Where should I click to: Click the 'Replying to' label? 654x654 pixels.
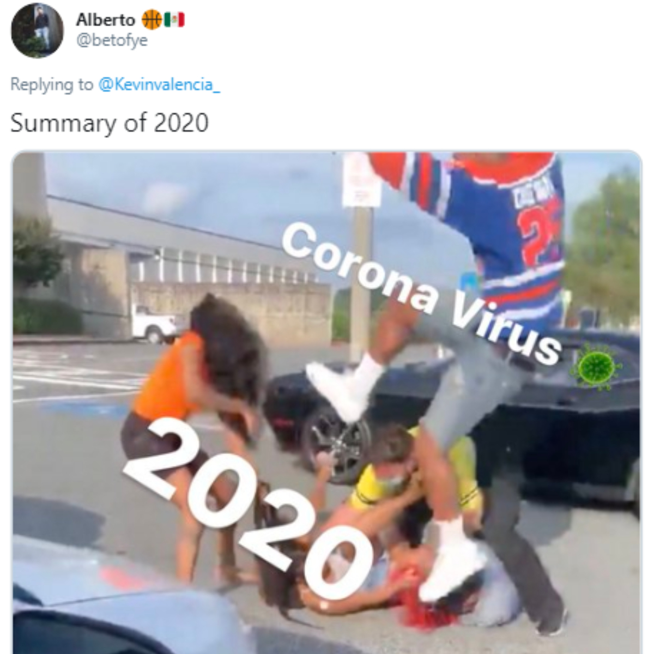point(52,84)
